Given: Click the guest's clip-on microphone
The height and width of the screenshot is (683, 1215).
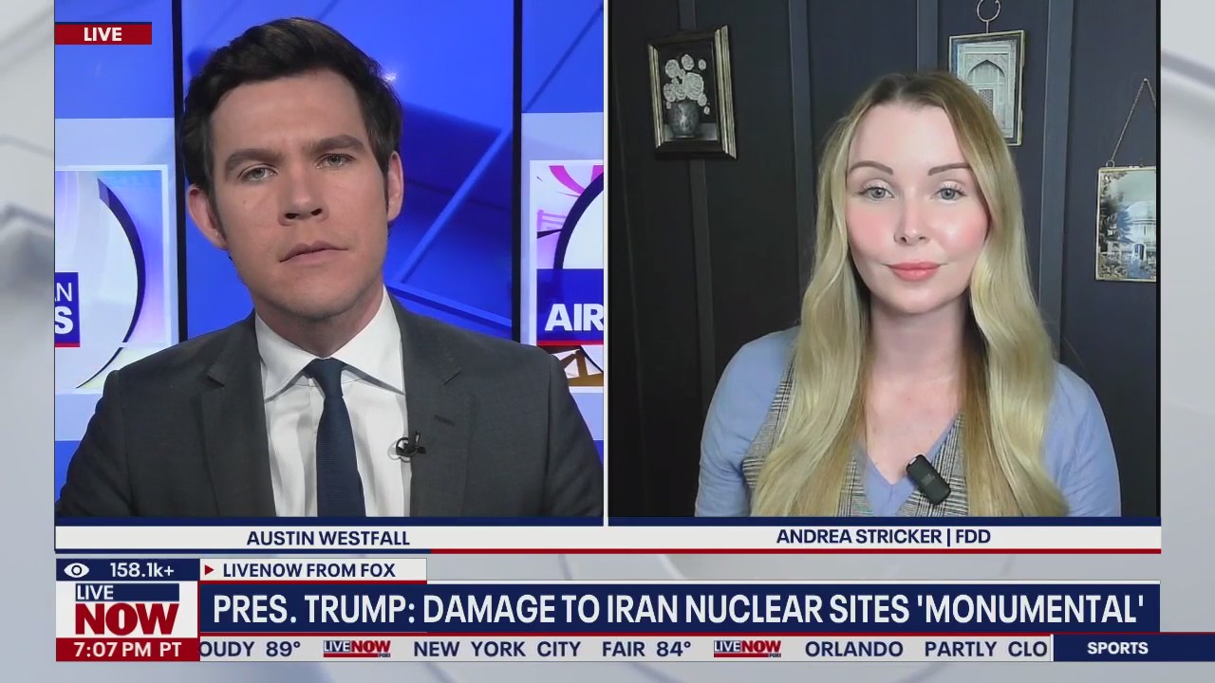Looking at the screenshot, I should pyautogui.click(x=927, y=479).
